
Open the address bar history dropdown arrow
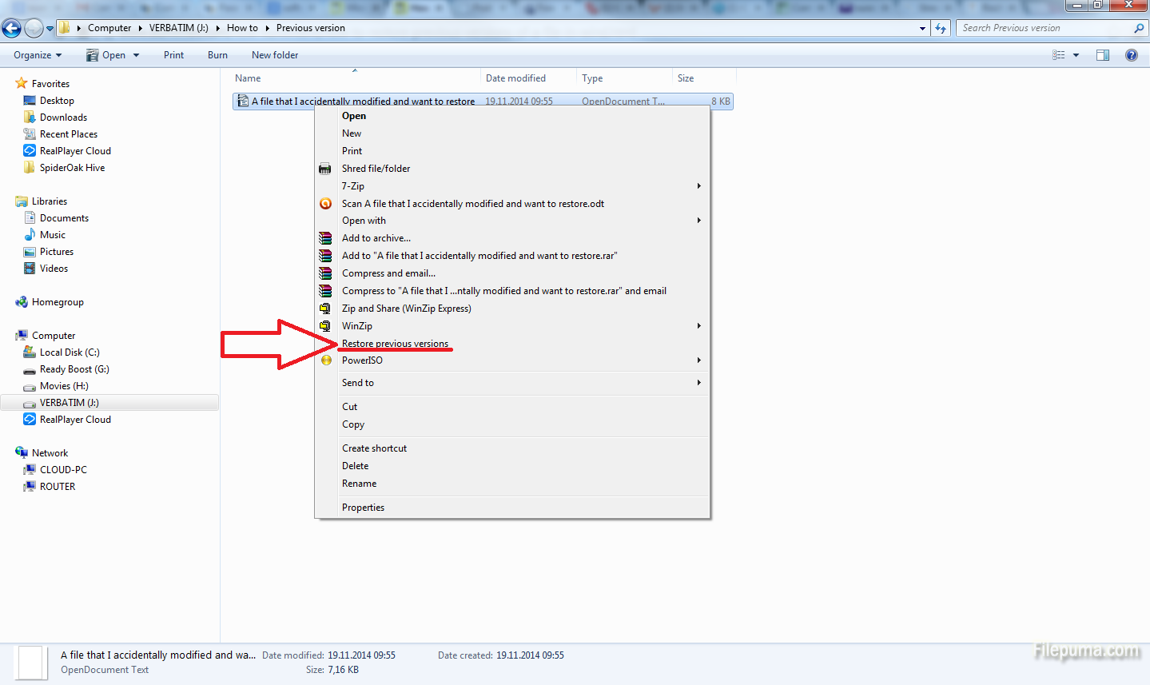click(922, 28)
